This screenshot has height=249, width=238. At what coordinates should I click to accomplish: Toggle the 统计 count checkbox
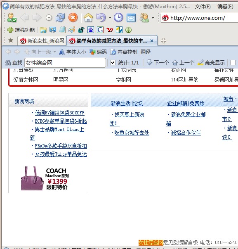point(113,63)
